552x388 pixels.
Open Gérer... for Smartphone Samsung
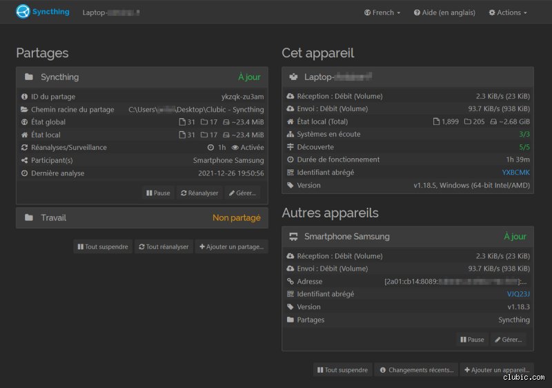coord(508,340)
